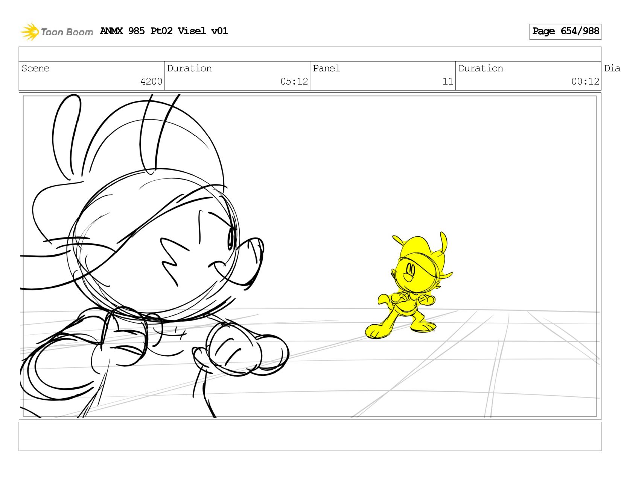Select the scene number 4200
621x479 pixels.
pyautogui.click(x=151, y=81)
